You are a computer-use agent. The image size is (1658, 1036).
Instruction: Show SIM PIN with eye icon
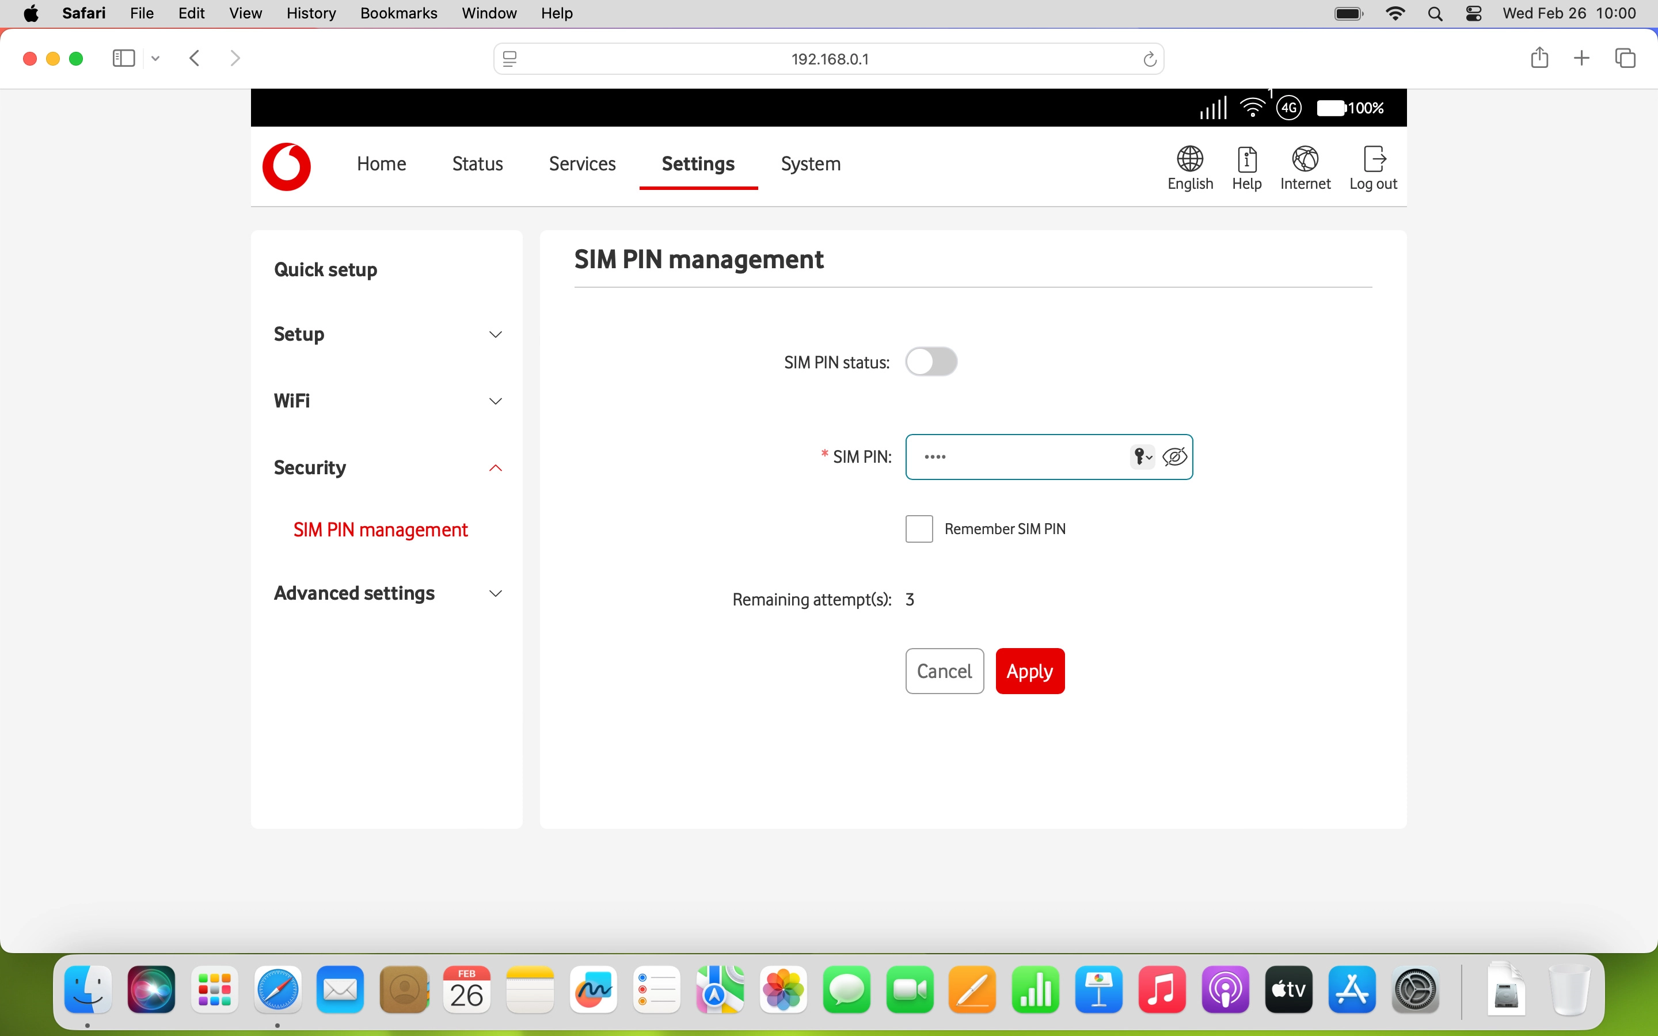point(1174,456)
